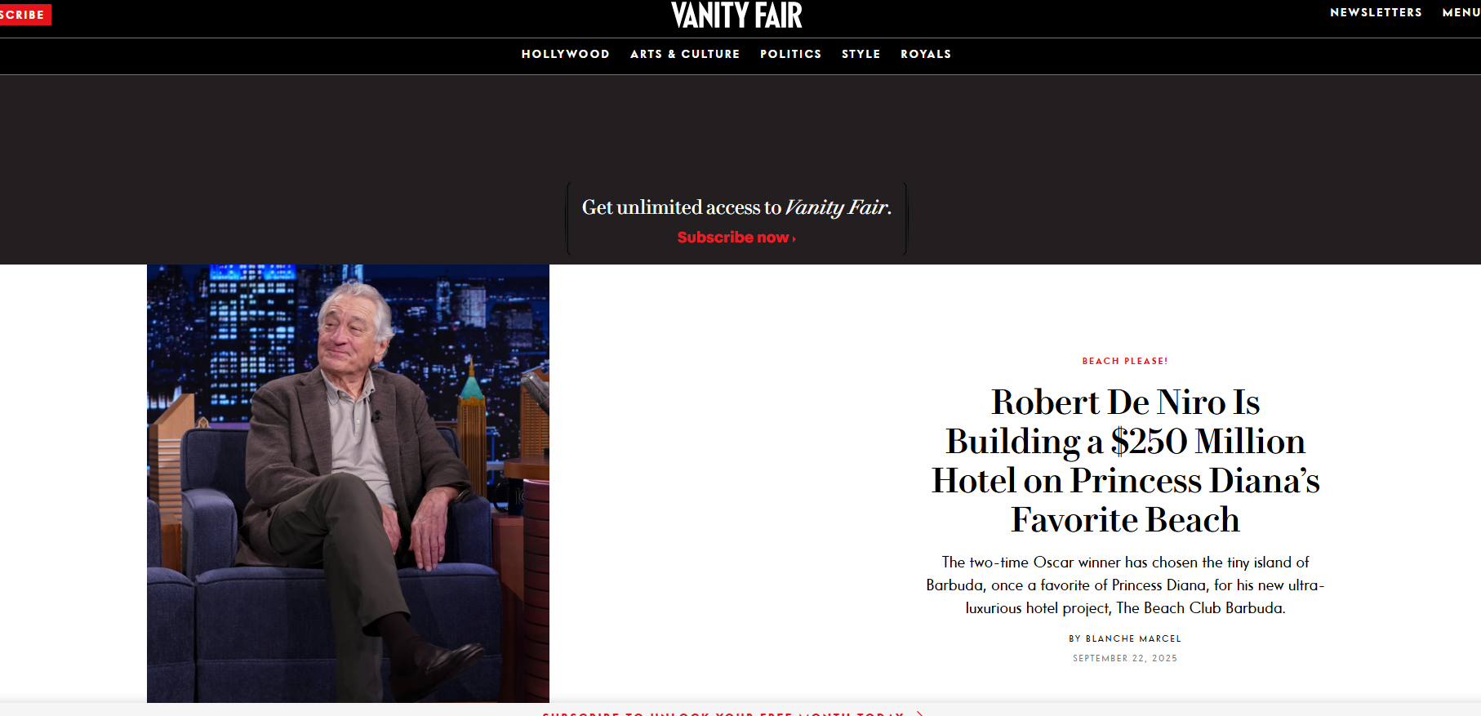Click the article summary about Barbuda
This screenshot has height=716, width=1481.
click(x=1125, y=585)
